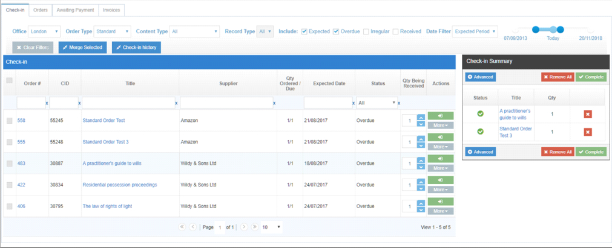The image size is (612, 248).
Task: Open Check-in history
Action: pyautogui.click(x=136, y=48)
